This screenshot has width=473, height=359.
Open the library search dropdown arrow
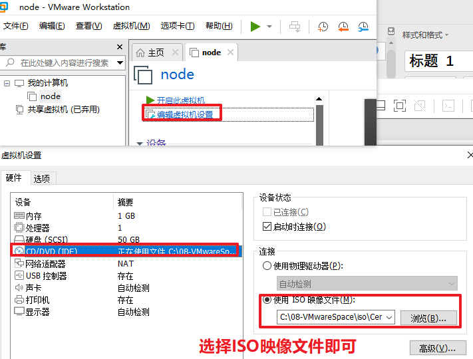[120, 62]
